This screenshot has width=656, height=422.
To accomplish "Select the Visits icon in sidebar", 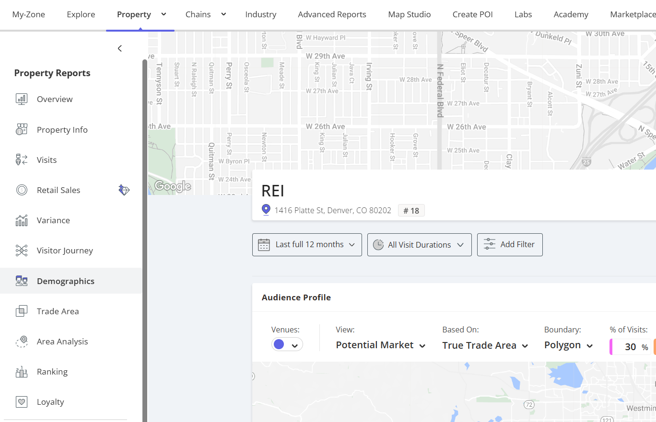I will pos(22,160).
